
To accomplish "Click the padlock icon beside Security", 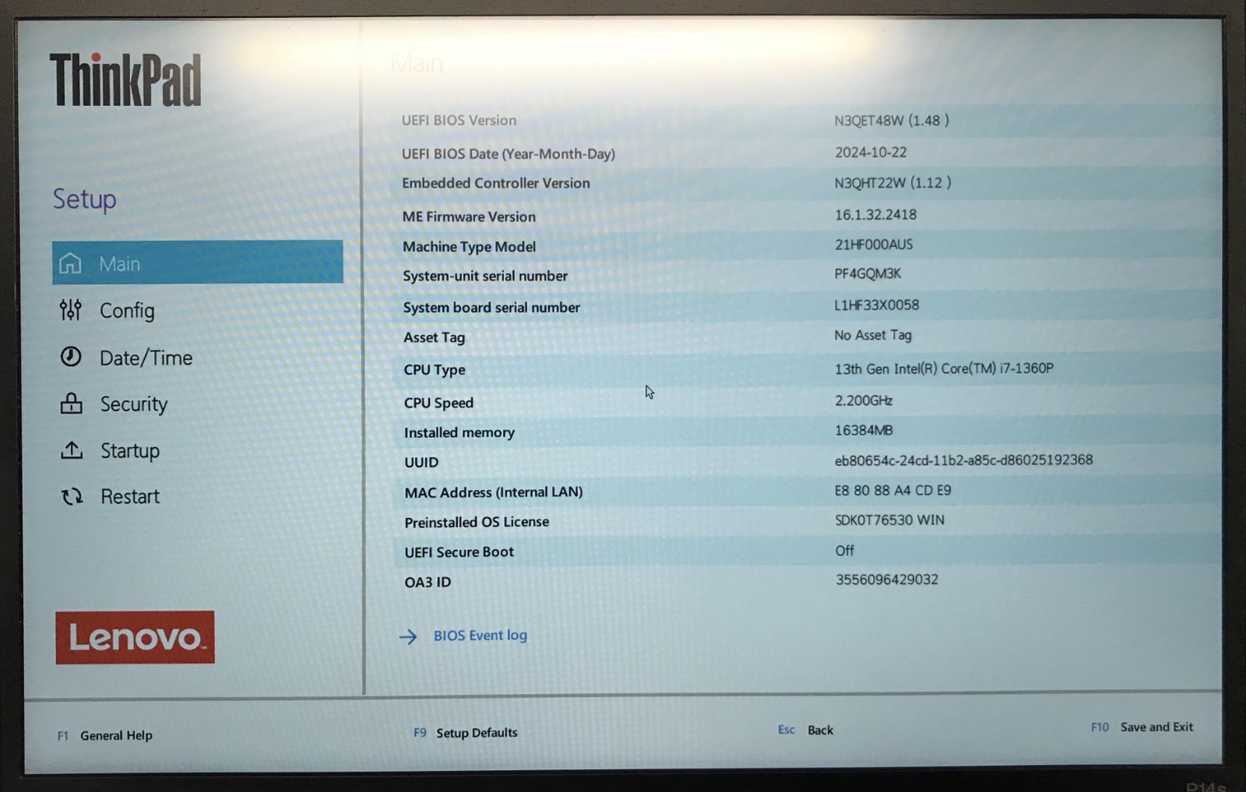I will tap(71, 403).
